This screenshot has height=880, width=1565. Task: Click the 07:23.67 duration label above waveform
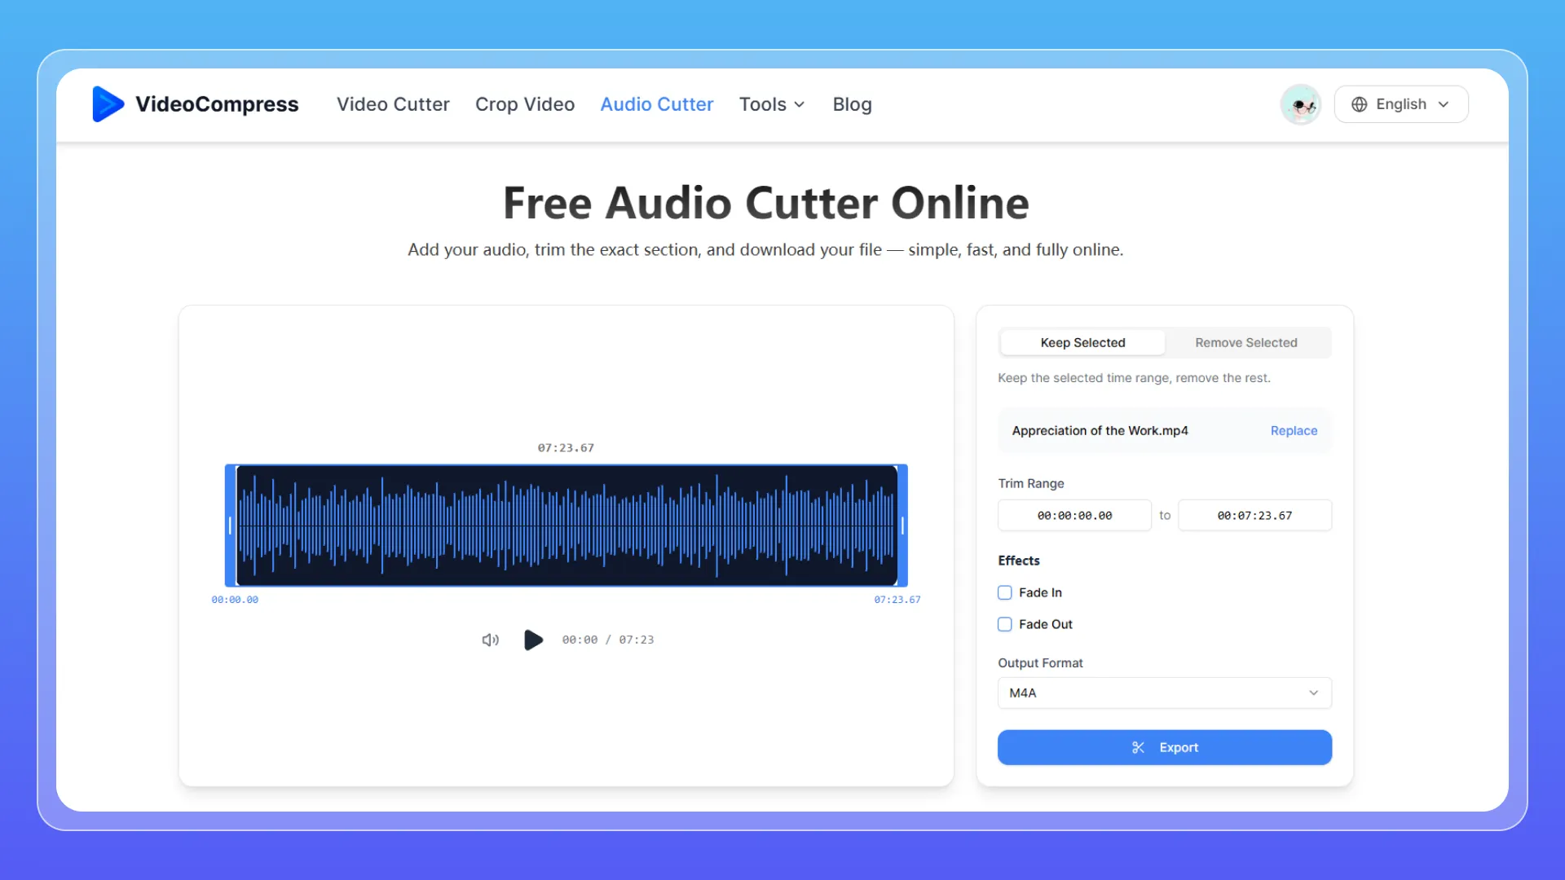point(566,447)
